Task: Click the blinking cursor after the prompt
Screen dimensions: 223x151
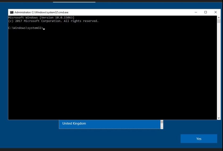Action: (44, 28)
